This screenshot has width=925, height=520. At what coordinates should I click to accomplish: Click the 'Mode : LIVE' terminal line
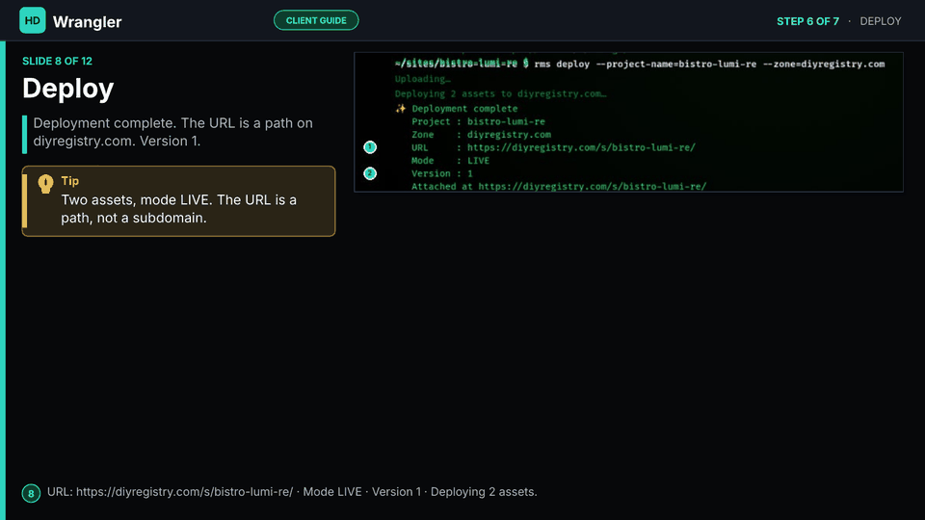pyautogui.click(x=450, y=161)
